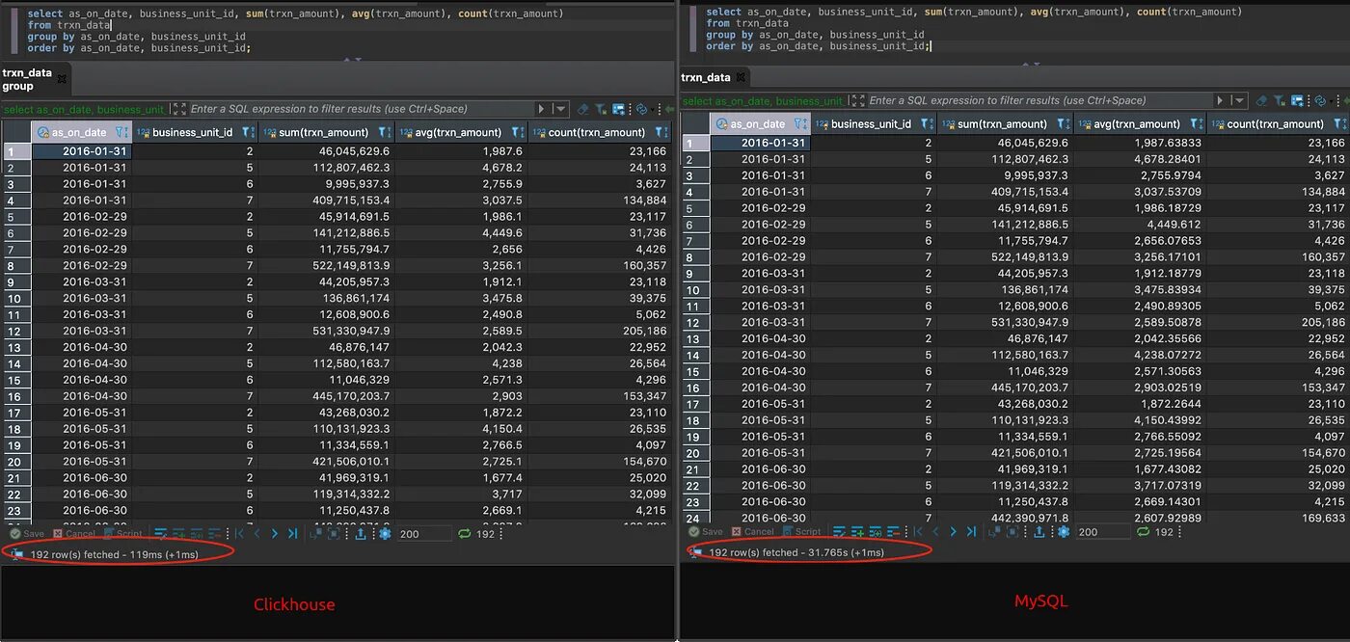Image resolution: width=1350 pixels, height=642 pixels.
Task: Open sum(trxn_amount) column filter in Clickhouse grid
Action: coord(384,132)
